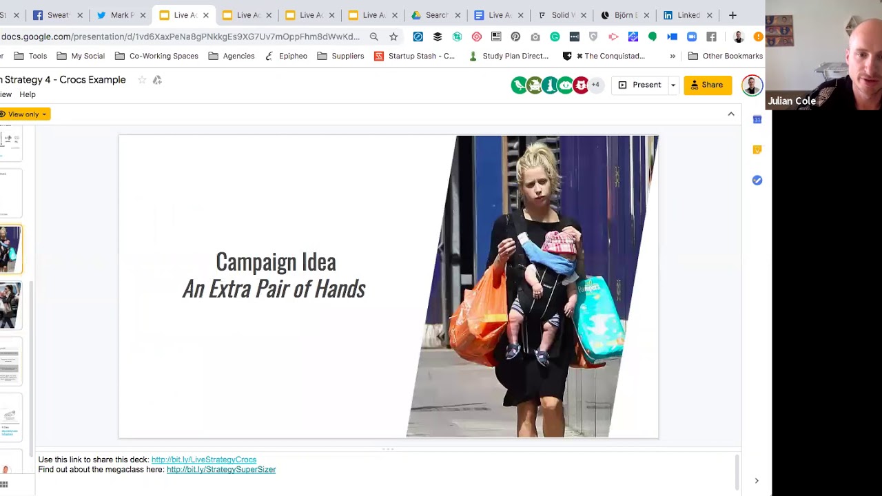Click the Grammarly extension icon

555,37
